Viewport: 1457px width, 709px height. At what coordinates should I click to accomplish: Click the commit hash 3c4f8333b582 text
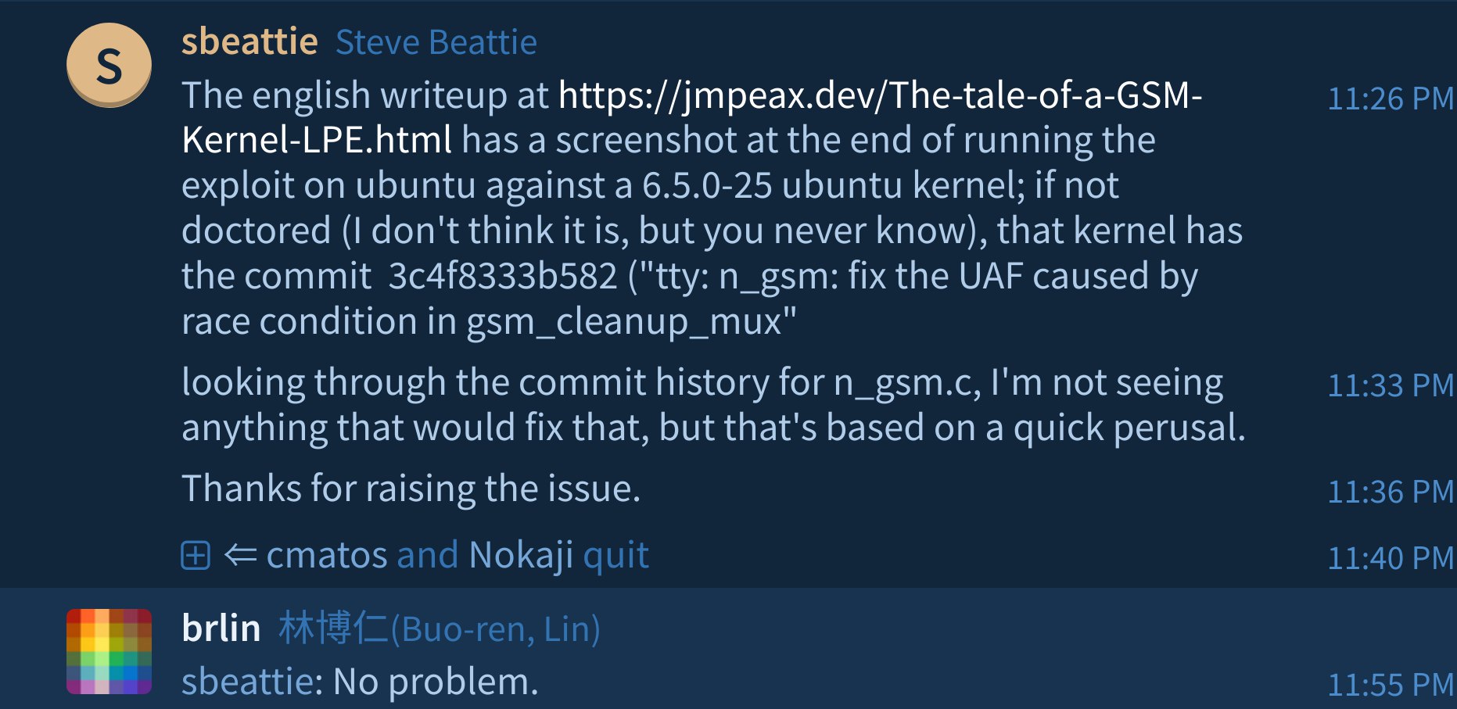pyautogui.click(x=502, y=277)
